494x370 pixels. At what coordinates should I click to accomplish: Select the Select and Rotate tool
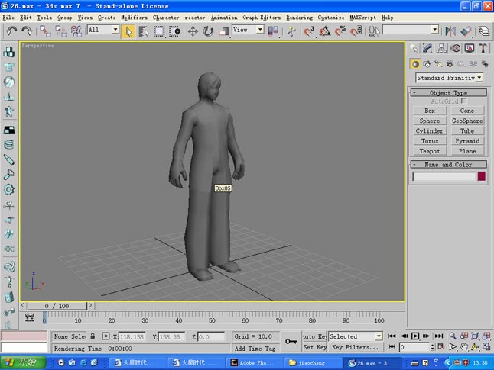pos(208,31)
